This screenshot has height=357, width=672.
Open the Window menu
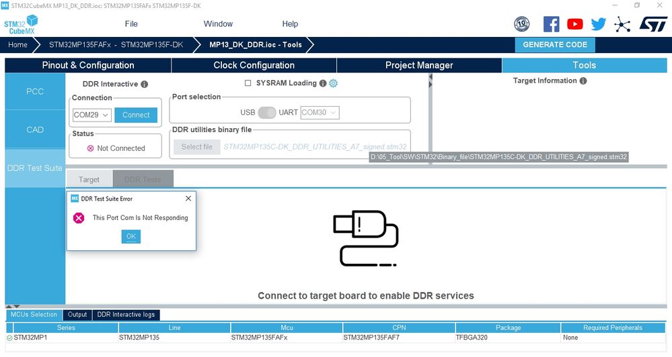(x=218, y=24)
